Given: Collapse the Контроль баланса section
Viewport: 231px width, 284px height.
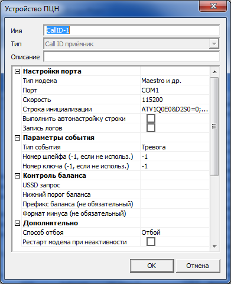Looking at the screenshot, I should (x=18, y=175).
